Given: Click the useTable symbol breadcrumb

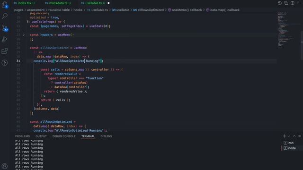Looking at the screenshot, I should point(120,10).
